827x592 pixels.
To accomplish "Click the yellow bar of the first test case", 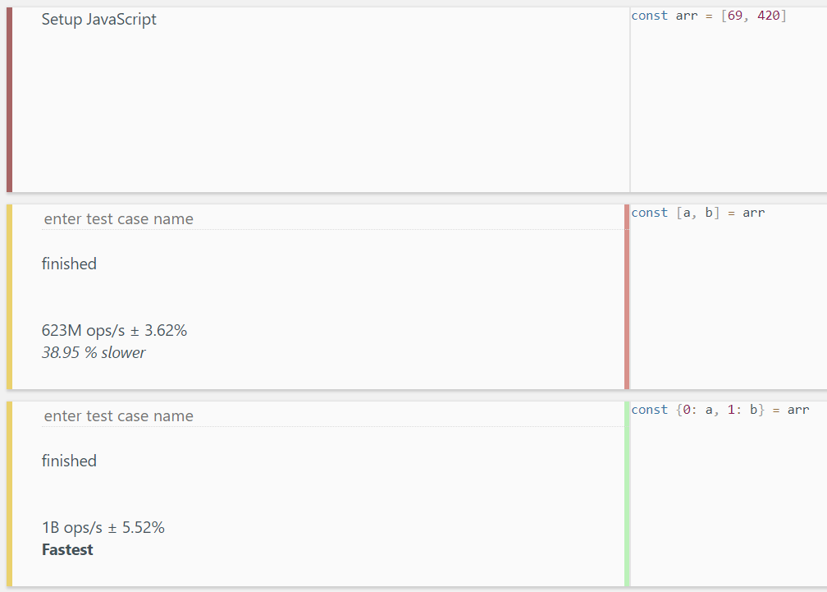I will pos(10,296).
